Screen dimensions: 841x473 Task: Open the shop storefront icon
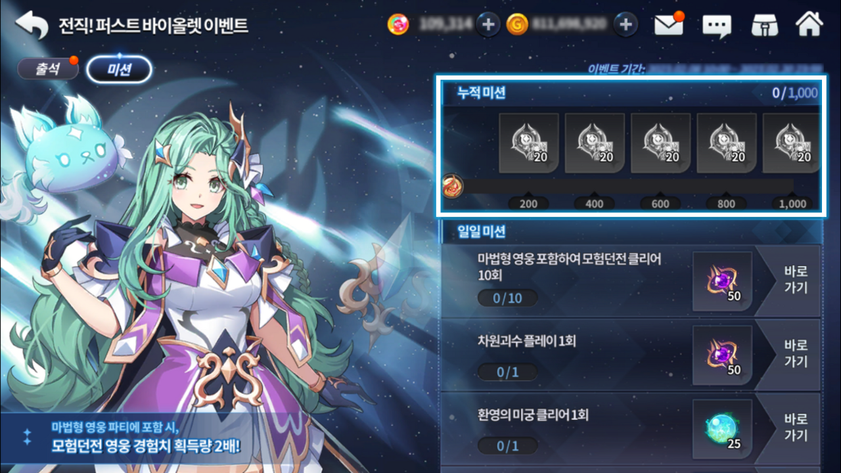coord(764,25)
